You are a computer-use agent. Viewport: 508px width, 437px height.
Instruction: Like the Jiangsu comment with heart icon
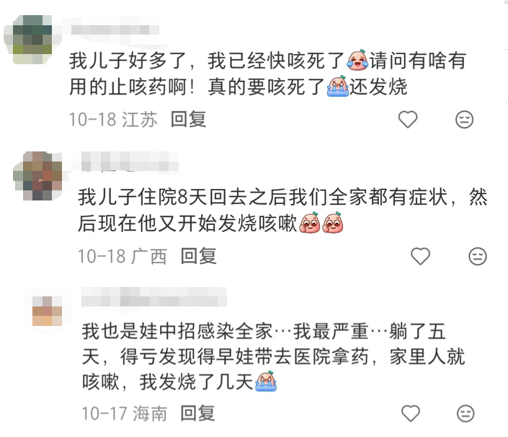click(x=408, y=119)
